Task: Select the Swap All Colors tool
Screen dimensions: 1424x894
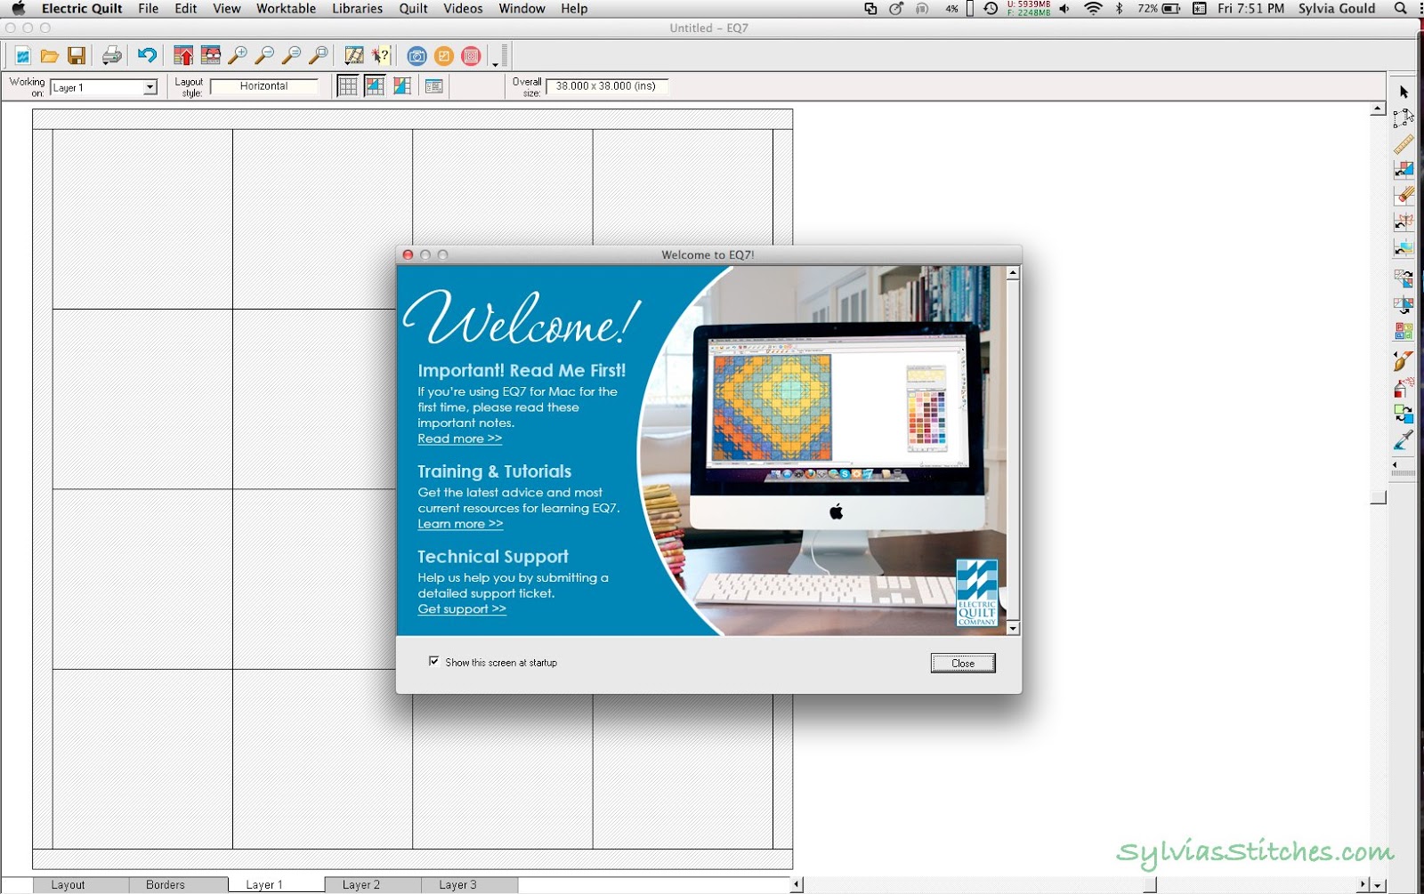Action: click(1404, 414)
